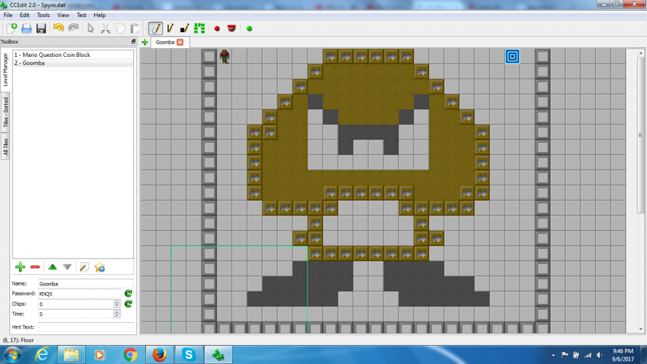Remove selected level with red minus
The height and width of the screenshot is (364, 647).
pos(35,267)
